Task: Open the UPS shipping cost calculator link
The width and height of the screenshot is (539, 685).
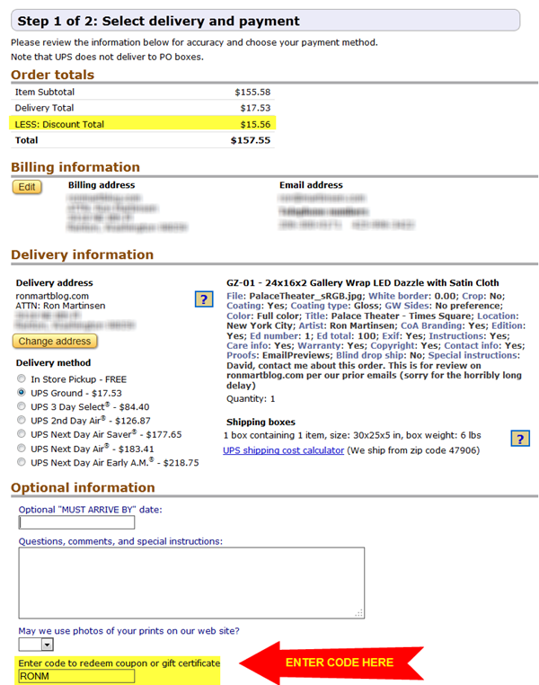Action: [x=283, y=450]
